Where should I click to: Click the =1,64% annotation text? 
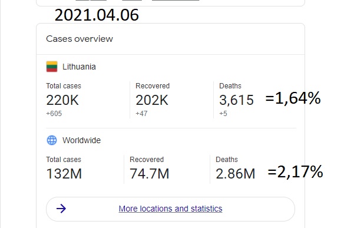[293, 98]
